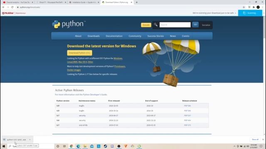Click the Socialize button
The width and height of the screenshot is (266, 149).
[206, 25]
